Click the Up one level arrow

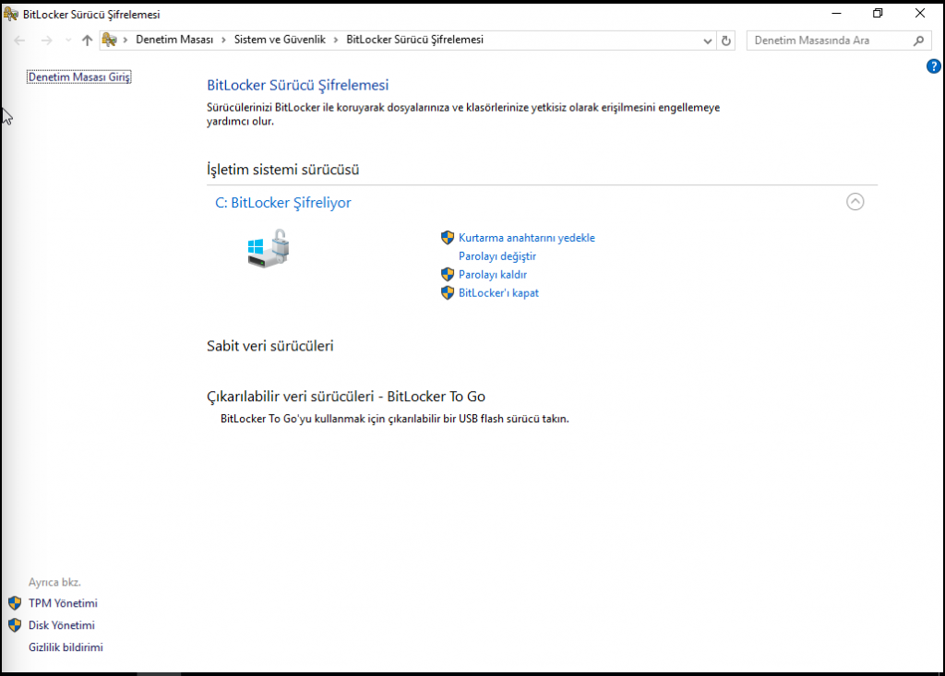88,41
